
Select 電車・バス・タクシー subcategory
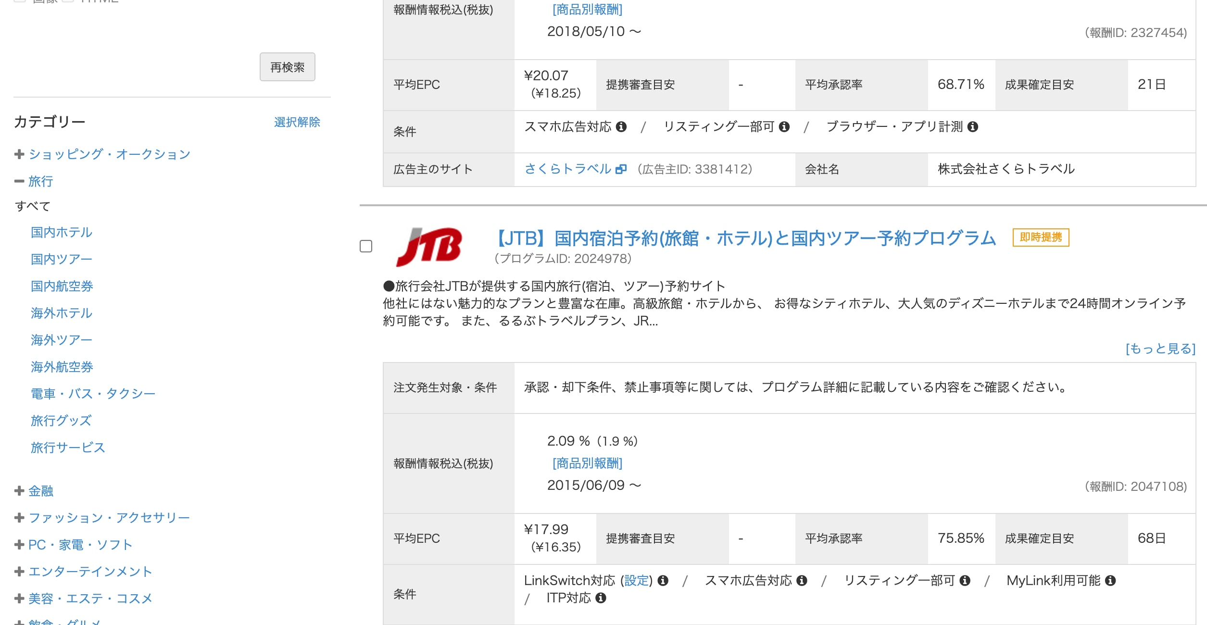pos(93,394)
